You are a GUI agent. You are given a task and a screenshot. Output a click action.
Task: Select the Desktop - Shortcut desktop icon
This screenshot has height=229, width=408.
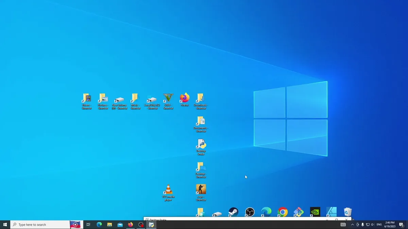201,170
